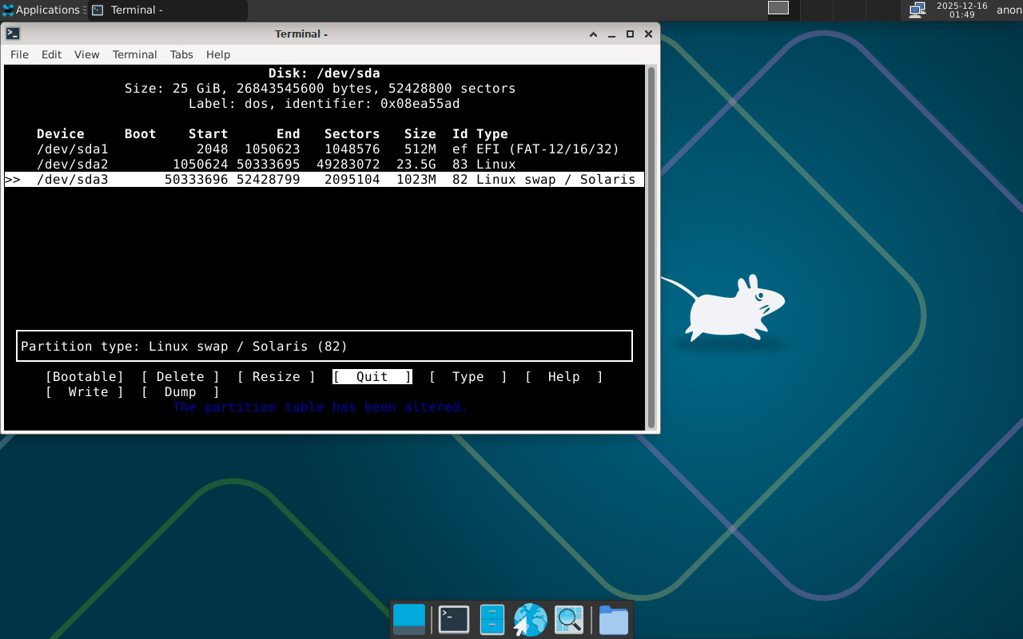
Task: Open the anon user menu in panel
Action: pyautogui.click(x=1009, y=10)
